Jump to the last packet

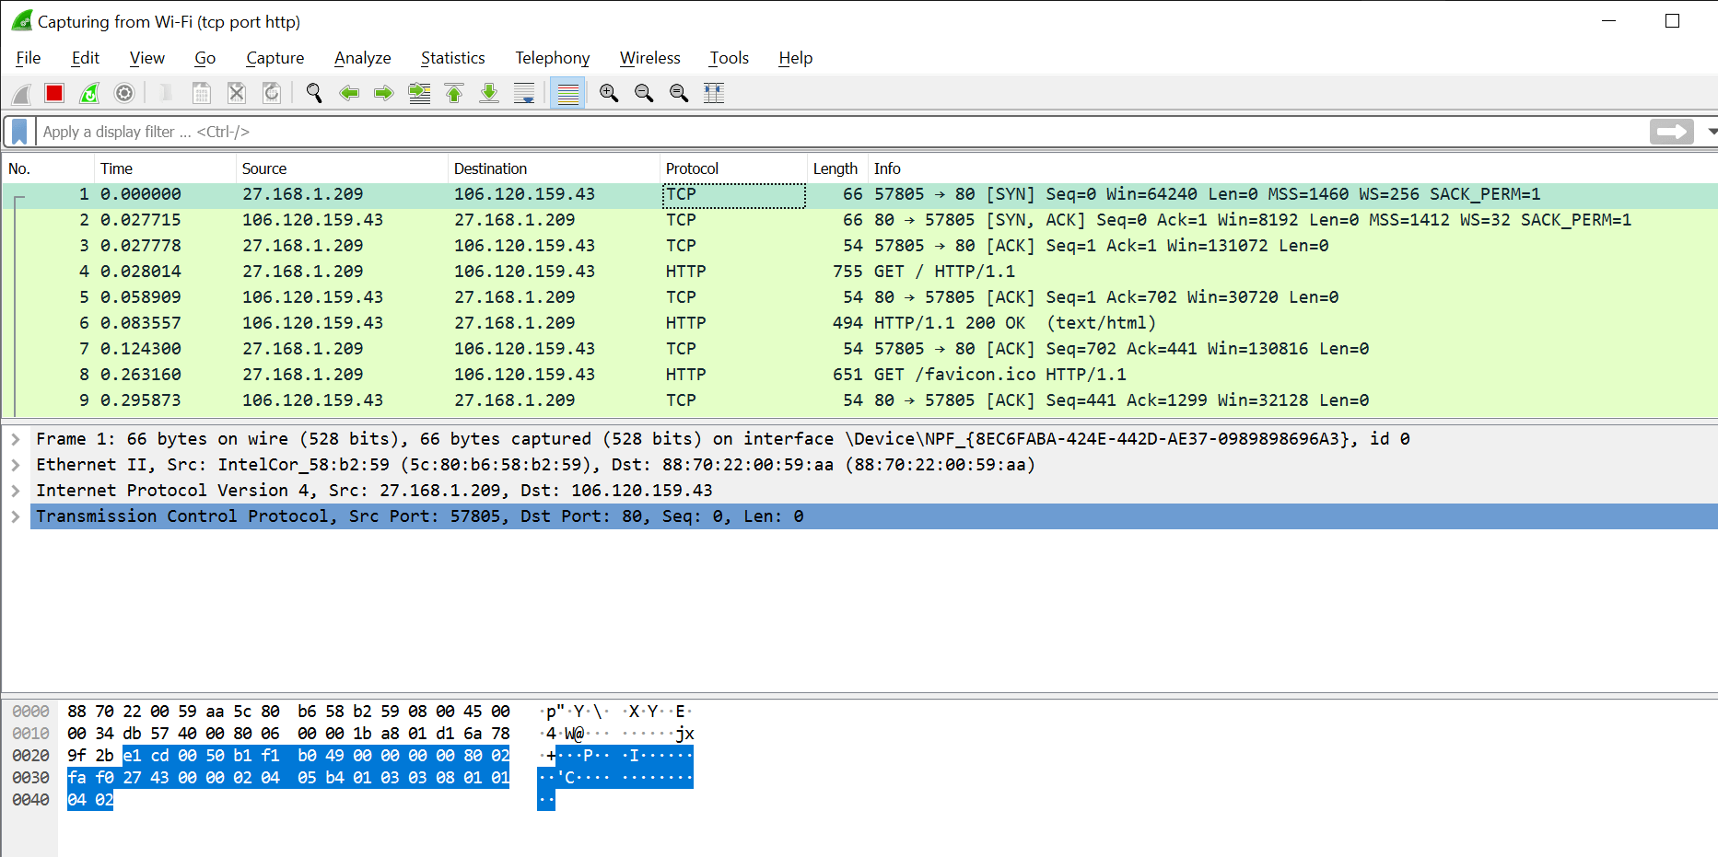489,93
